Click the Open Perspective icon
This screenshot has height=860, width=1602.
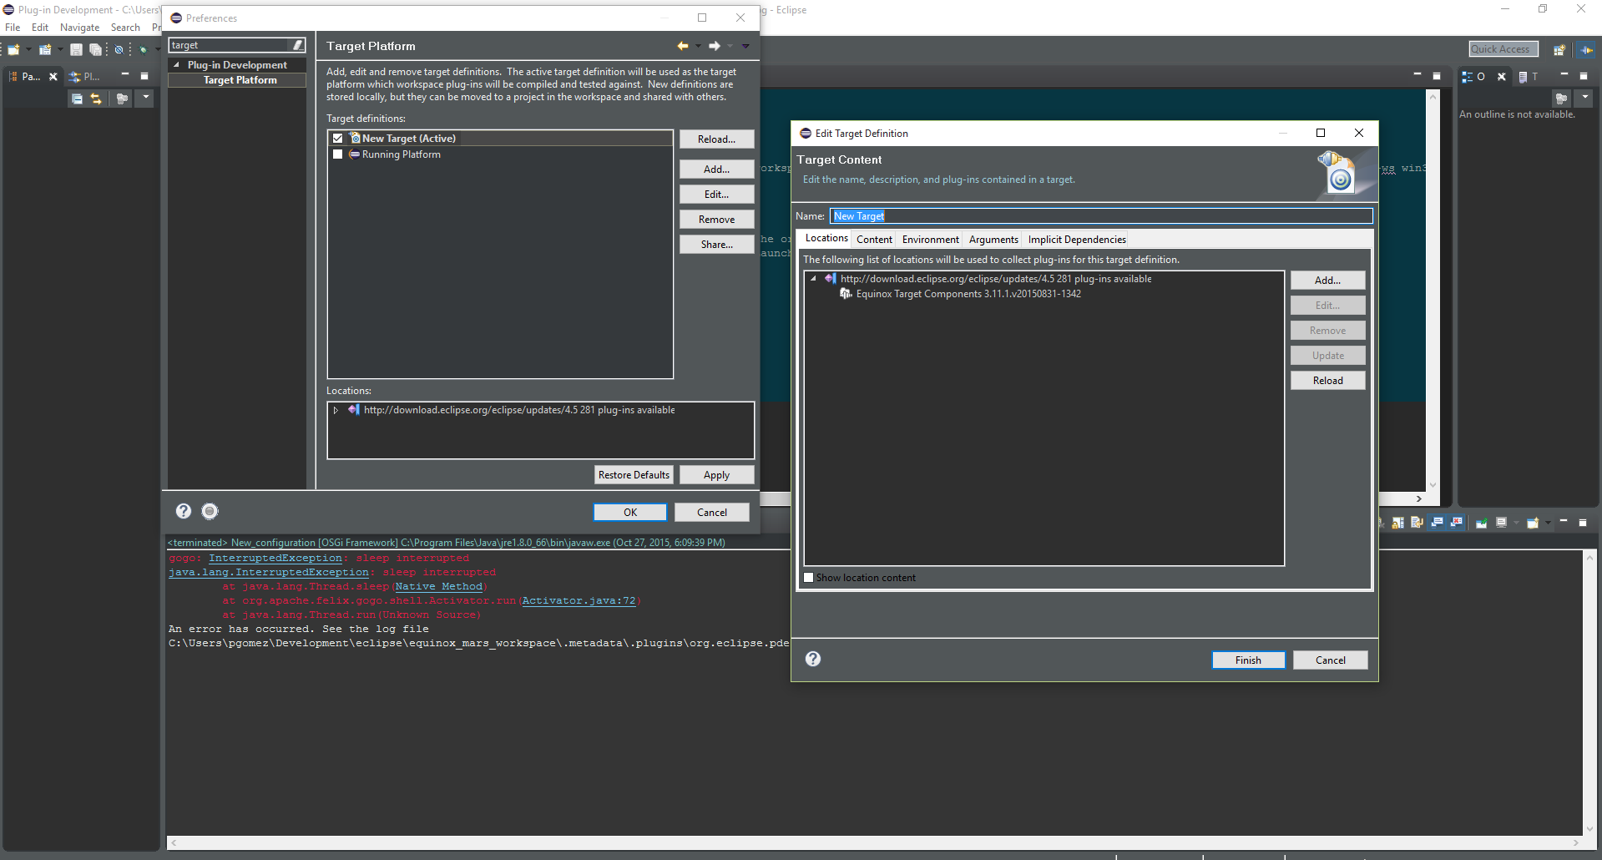[x=1559, y=50]
